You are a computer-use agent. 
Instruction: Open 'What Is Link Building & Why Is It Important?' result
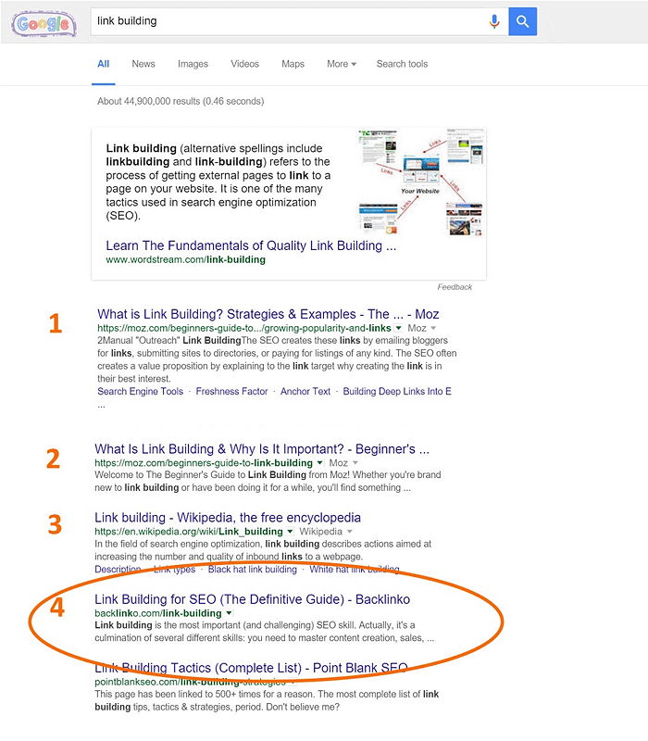pyautogui.click(x=262, y=449)
